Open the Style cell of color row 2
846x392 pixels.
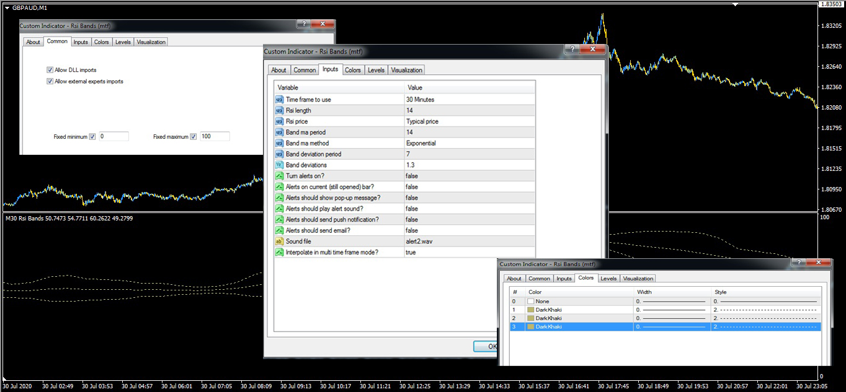click(x=767, y=318)
